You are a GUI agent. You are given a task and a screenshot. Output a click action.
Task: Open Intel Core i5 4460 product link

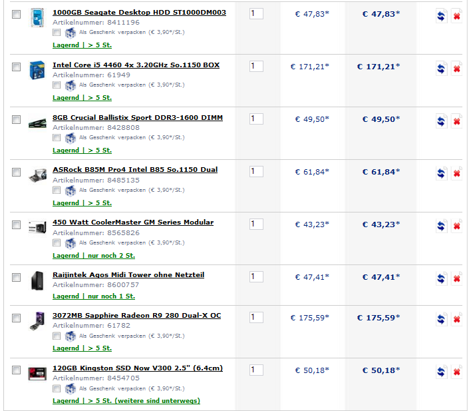click(136, 65)
